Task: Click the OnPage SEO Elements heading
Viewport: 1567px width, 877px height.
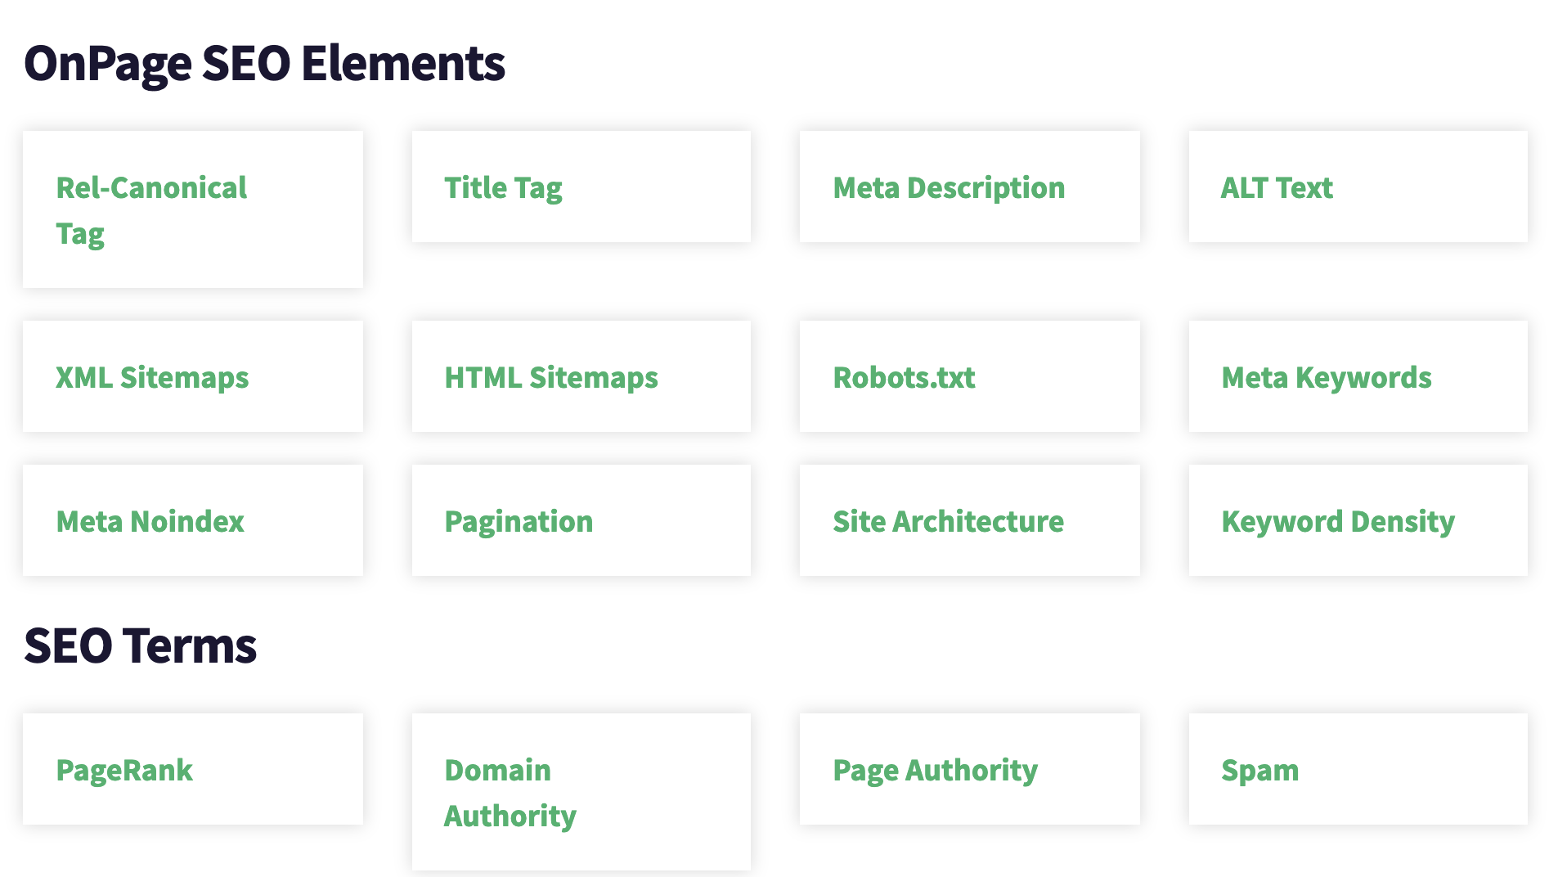Action: 265,64
